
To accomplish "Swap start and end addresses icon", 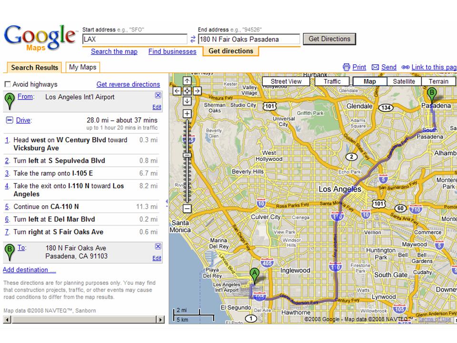I will point(193,39).
